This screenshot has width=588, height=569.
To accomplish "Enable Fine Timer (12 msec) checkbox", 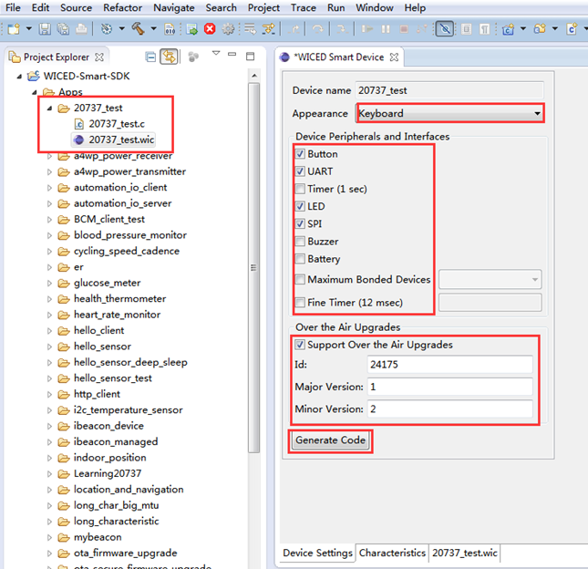I will click(x=300, y=303).
